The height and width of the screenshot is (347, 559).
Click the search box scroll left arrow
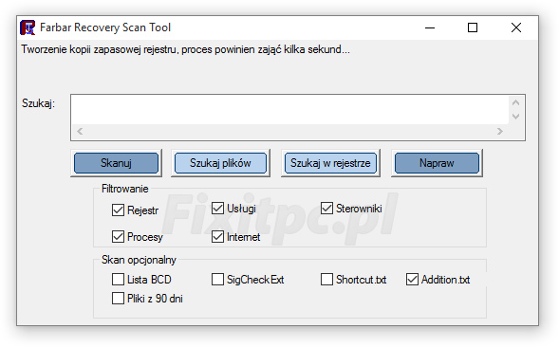coord(80,132)
